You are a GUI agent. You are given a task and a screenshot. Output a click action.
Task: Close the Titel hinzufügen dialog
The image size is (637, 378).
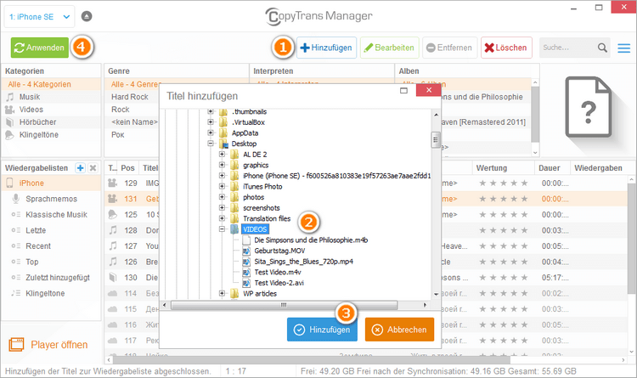pos(429,90)
